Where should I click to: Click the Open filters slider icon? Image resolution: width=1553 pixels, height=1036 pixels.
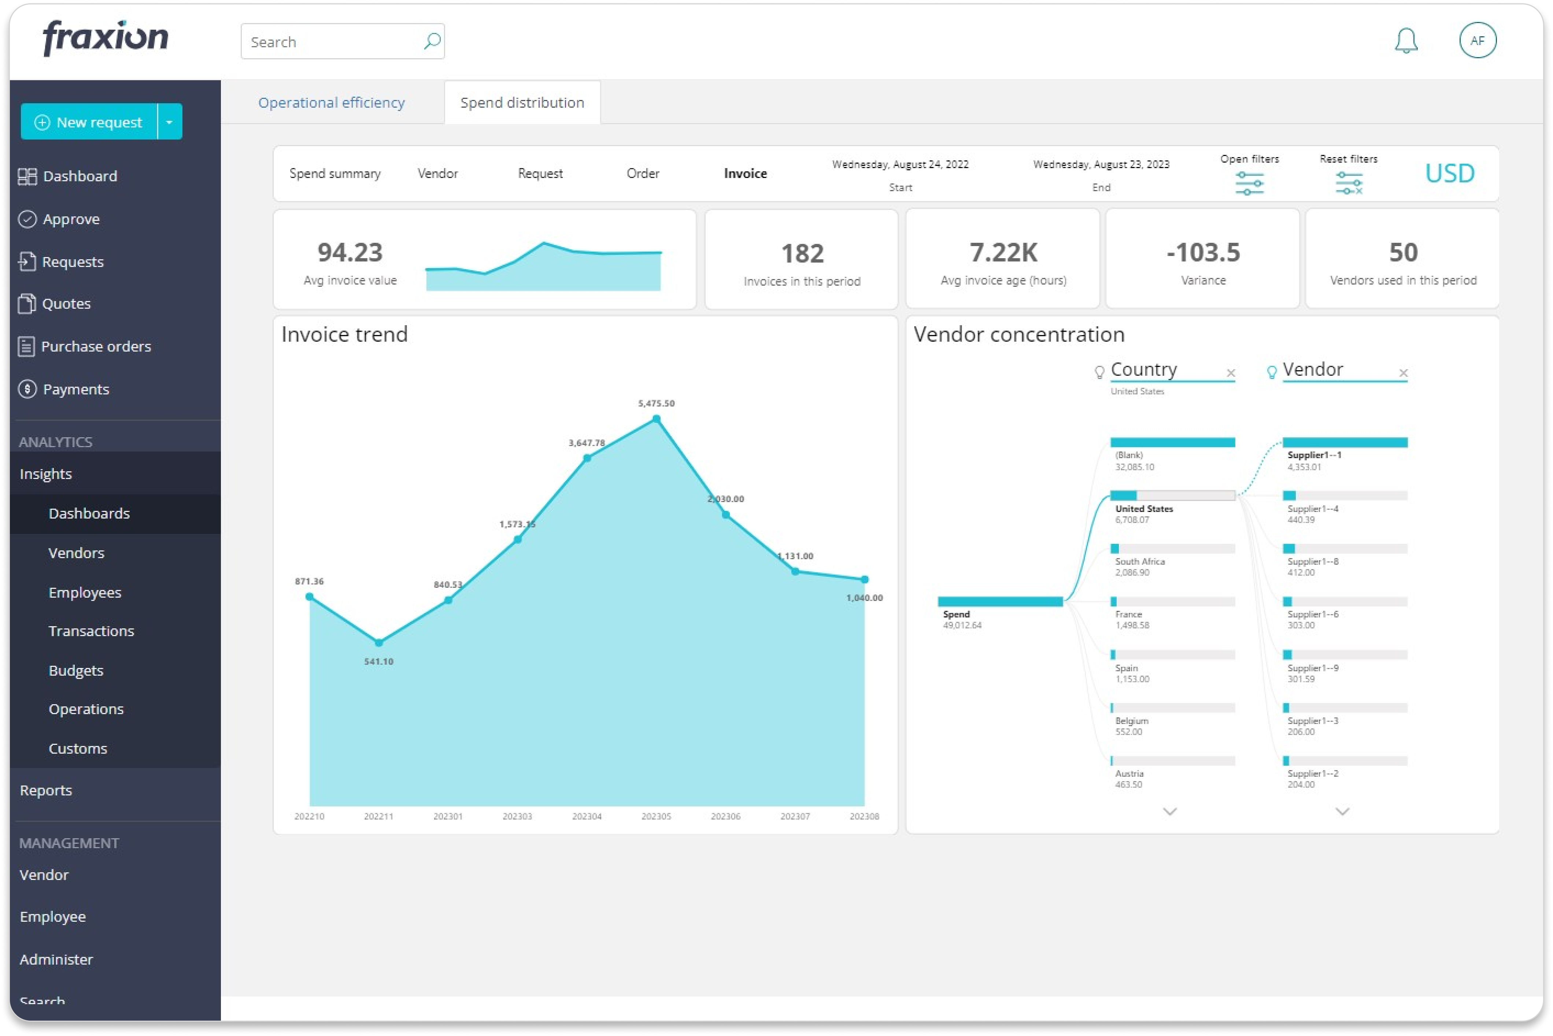coord(1249,183)
